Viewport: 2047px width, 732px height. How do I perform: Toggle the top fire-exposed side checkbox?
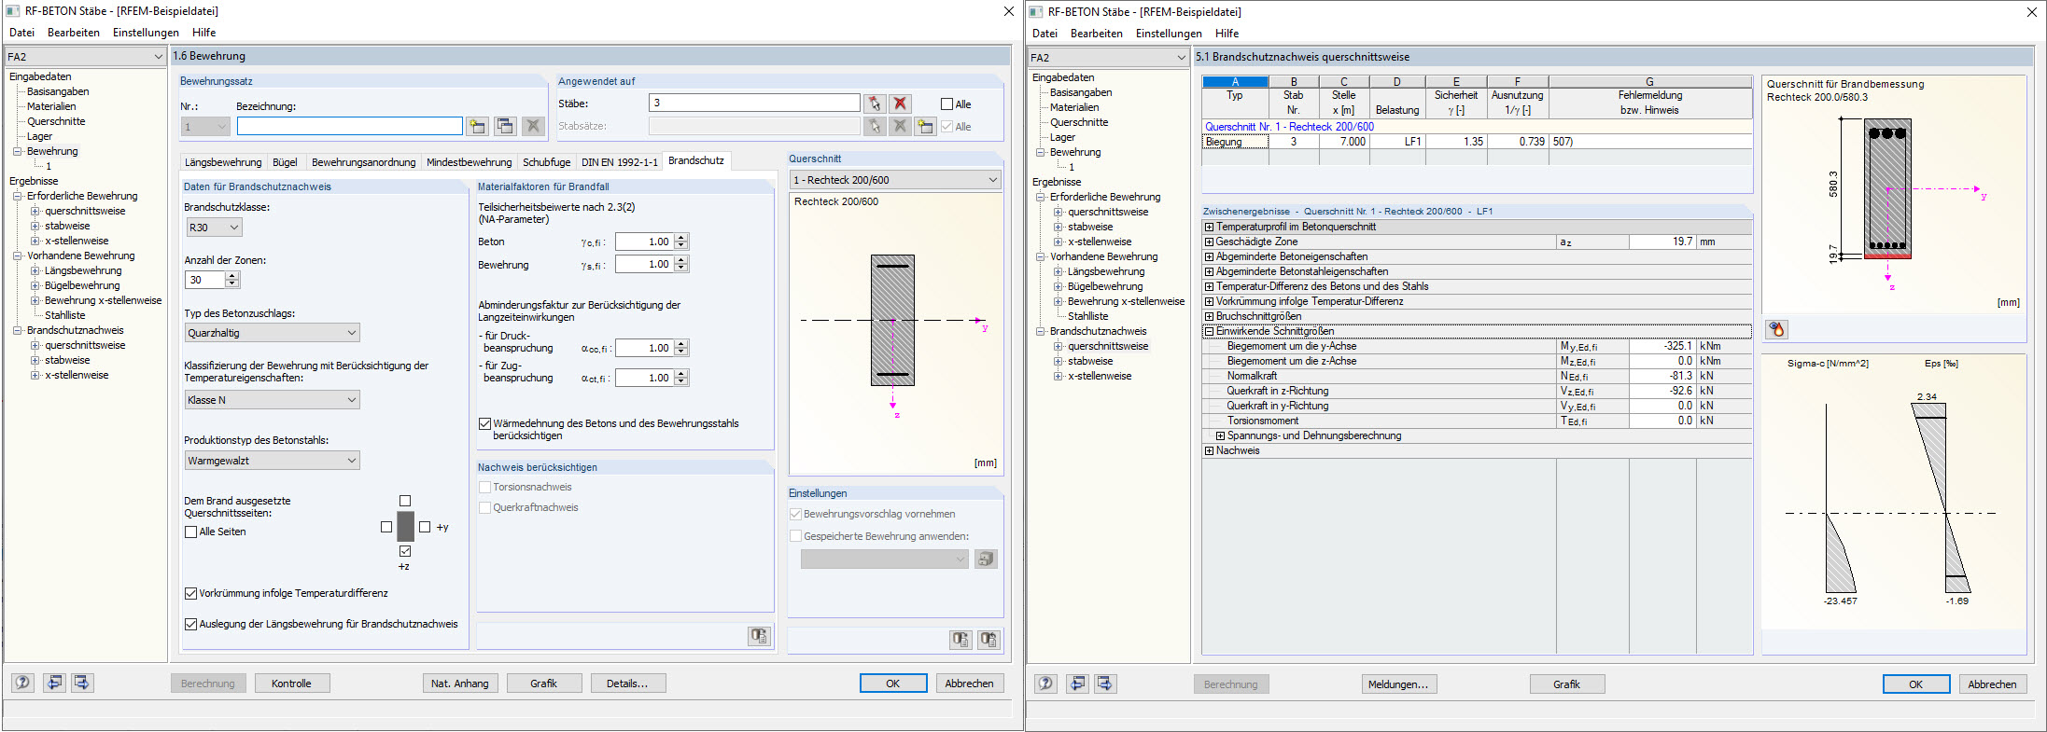tap(405, 501)
